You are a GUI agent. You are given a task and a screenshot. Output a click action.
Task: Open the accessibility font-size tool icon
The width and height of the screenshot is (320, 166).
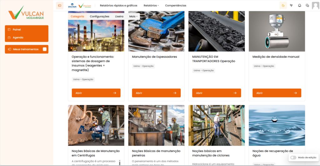click(x=291, y=5)
